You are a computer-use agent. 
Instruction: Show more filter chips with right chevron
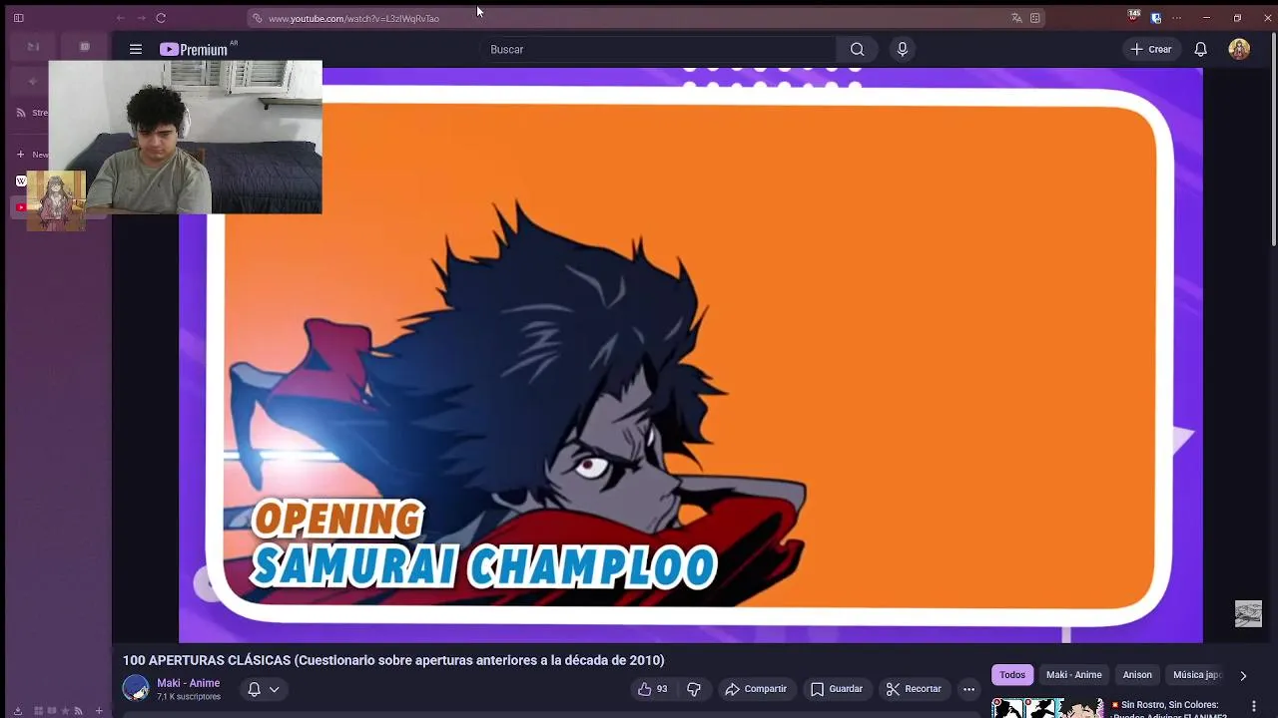pyautogui.click(x=1243, y=675)
